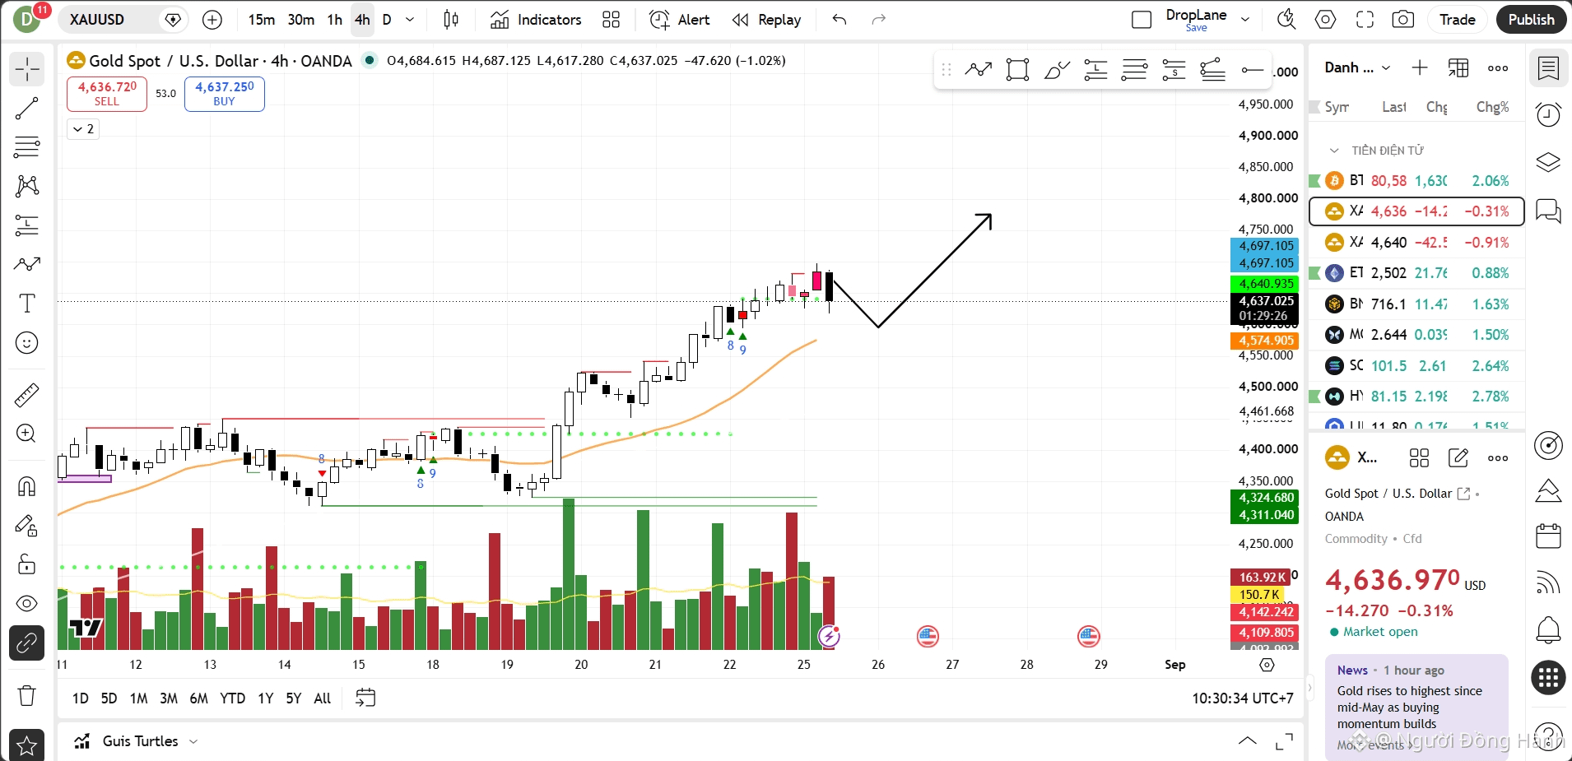The width and height of the screenshot is (1572, 761).
Task: Open the Indicators dialog
Action: click(x=536, y=20)
